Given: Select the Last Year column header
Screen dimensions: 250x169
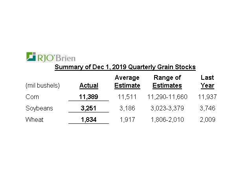Looking at the screenshot, I should (x=207, y=81).
